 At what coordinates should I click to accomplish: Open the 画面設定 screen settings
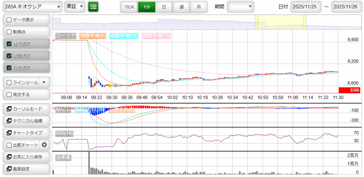(x=26, y=169)
